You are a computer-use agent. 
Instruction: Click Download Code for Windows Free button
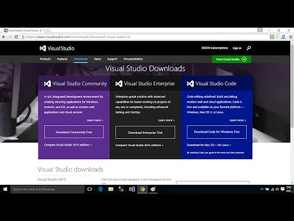[217, 132]
